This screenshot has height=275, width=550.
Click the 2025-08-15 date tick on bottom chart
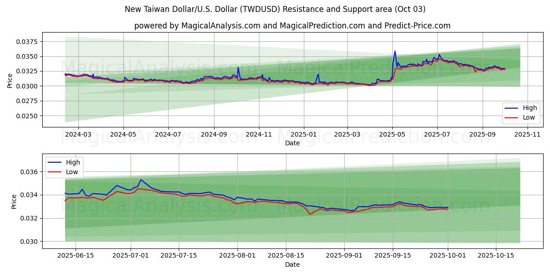(x=283, y=255)
